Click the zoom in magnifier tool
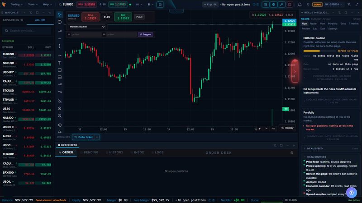This screenshot has height=203, width=362. tap(60, 109)
